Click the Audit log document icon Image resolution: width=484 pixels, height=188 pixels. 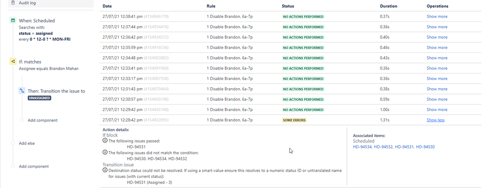click(x=13, y=3)
